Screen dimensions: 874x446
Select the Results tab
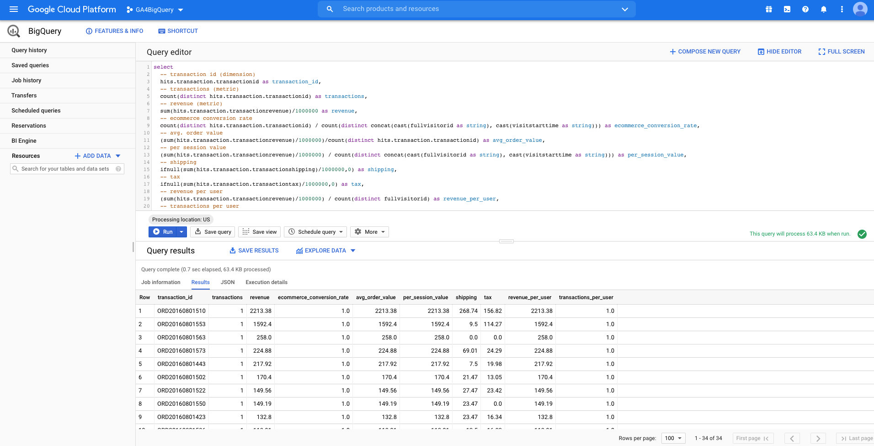tap(201, 282)
